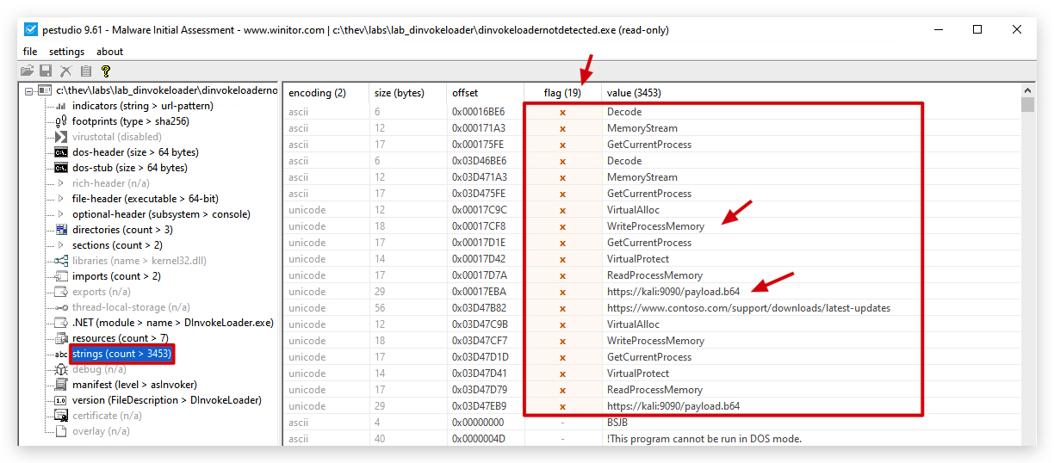Open the settings menu
The image size is (1054, 463).
coord(66,52)
